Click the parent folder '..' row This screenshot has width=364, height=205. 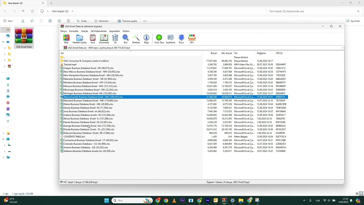[x=174, y=57]
